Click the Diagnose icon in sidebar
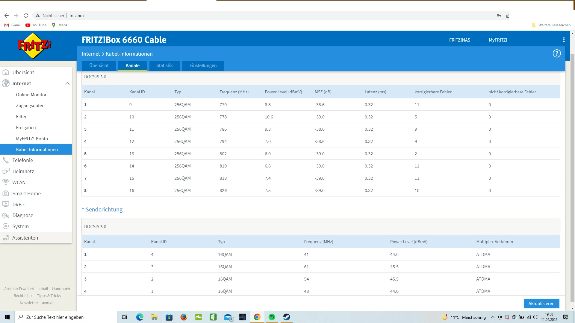 pos(5,215)
